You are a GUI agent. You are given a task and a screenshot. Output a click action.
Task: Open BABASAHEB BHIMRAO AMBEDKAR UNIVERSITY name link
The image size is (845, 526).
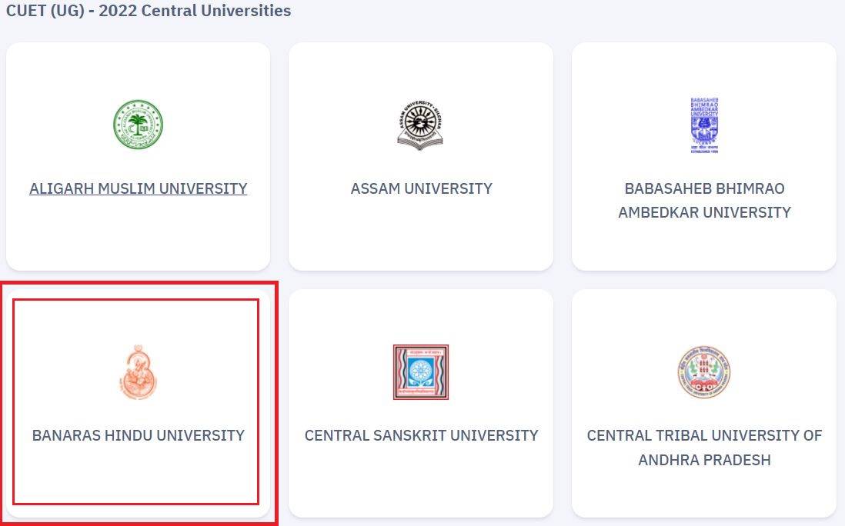(x=704, y=200)
